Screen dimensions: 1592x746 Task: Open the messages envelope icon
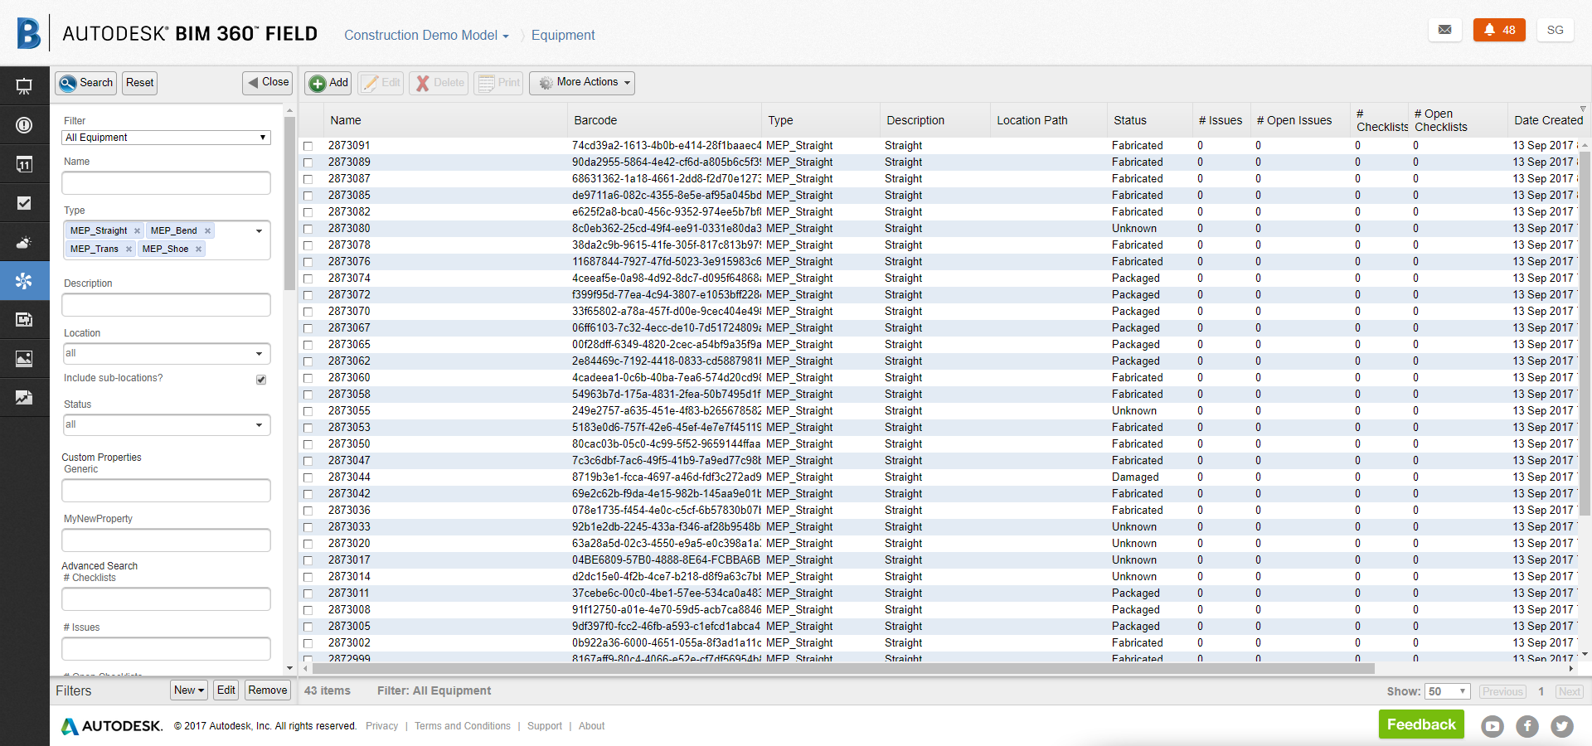[1445, 30]
